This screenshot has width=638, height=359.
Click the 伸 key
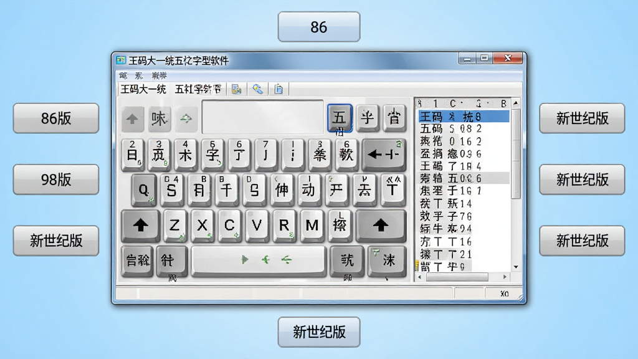coord(282,189)
